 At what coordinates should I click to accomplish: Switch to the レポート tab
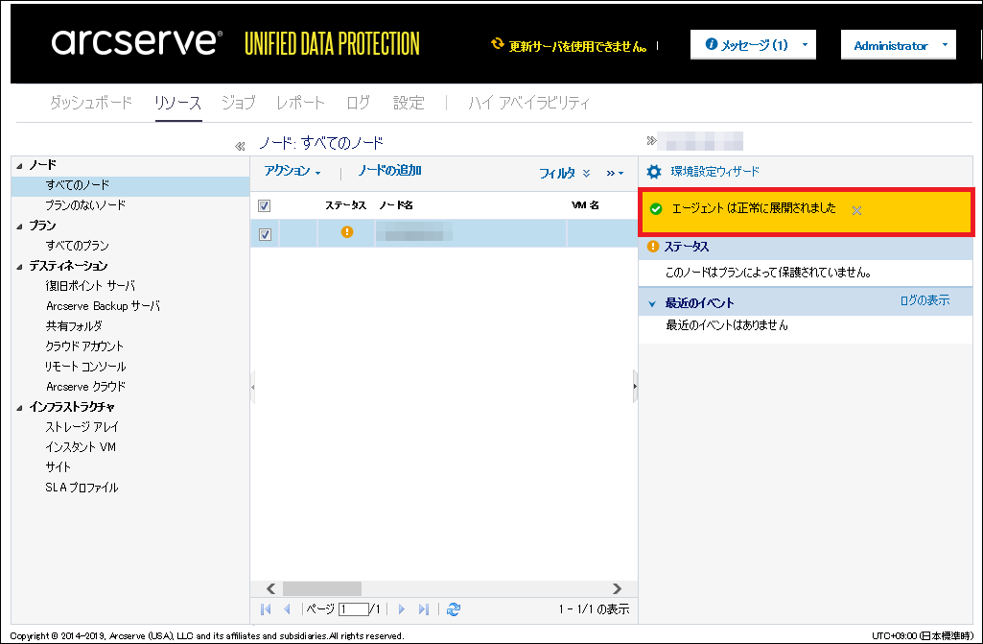tap(301, 103)
